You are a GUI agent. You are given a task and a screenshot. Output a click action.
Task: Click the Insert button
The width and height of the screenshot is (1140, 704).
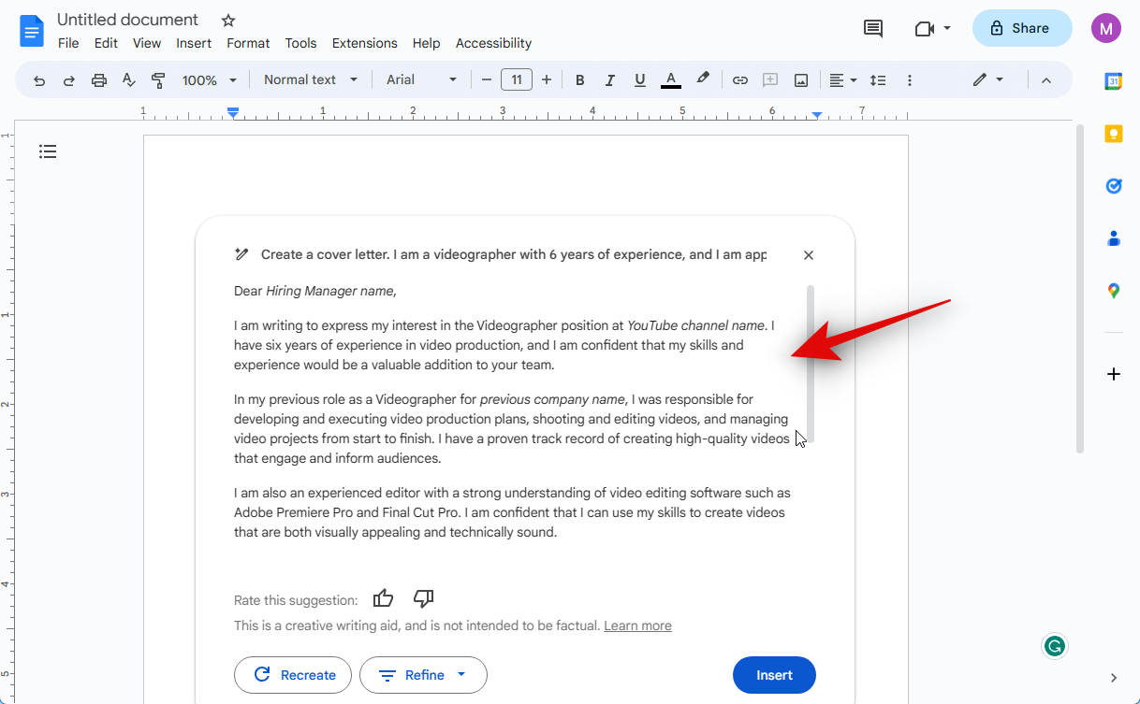pos(774,675)
